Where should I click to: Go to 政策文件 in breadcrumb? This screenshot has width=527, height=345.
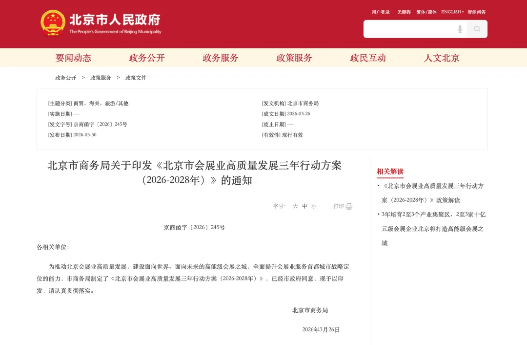(136, 78)
